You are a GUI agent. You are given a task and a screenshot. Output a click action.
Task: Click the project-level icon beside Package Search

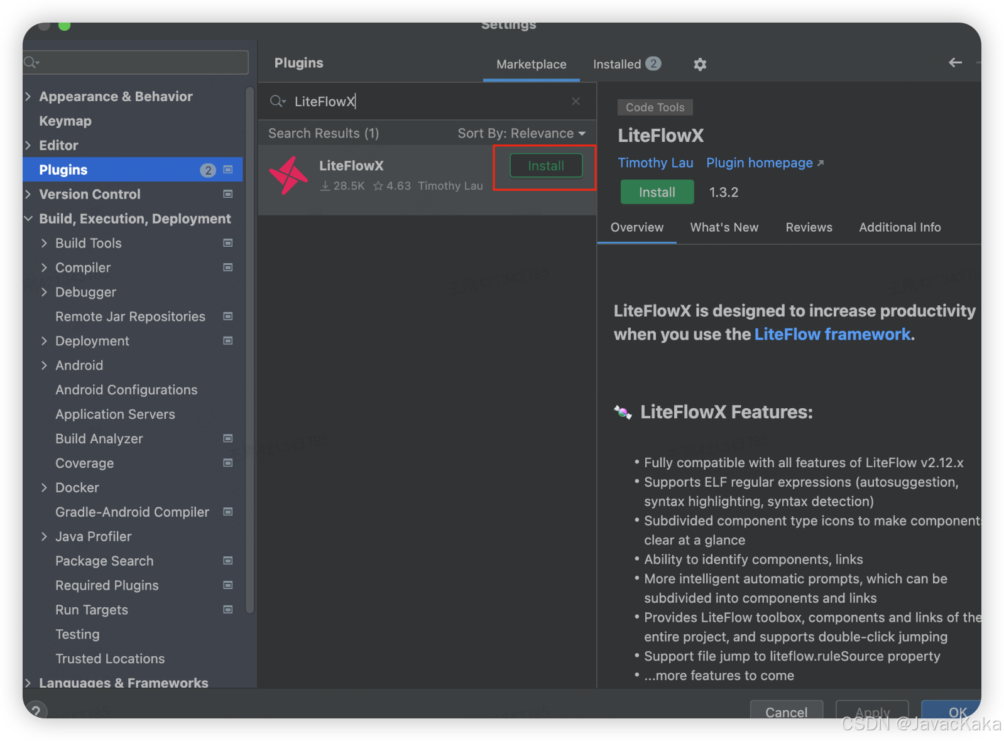click(228, 561)
